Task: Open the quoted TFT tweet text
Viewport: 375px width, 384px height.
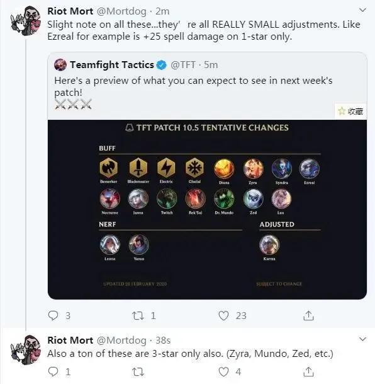Action: click(x=193, y=86)
